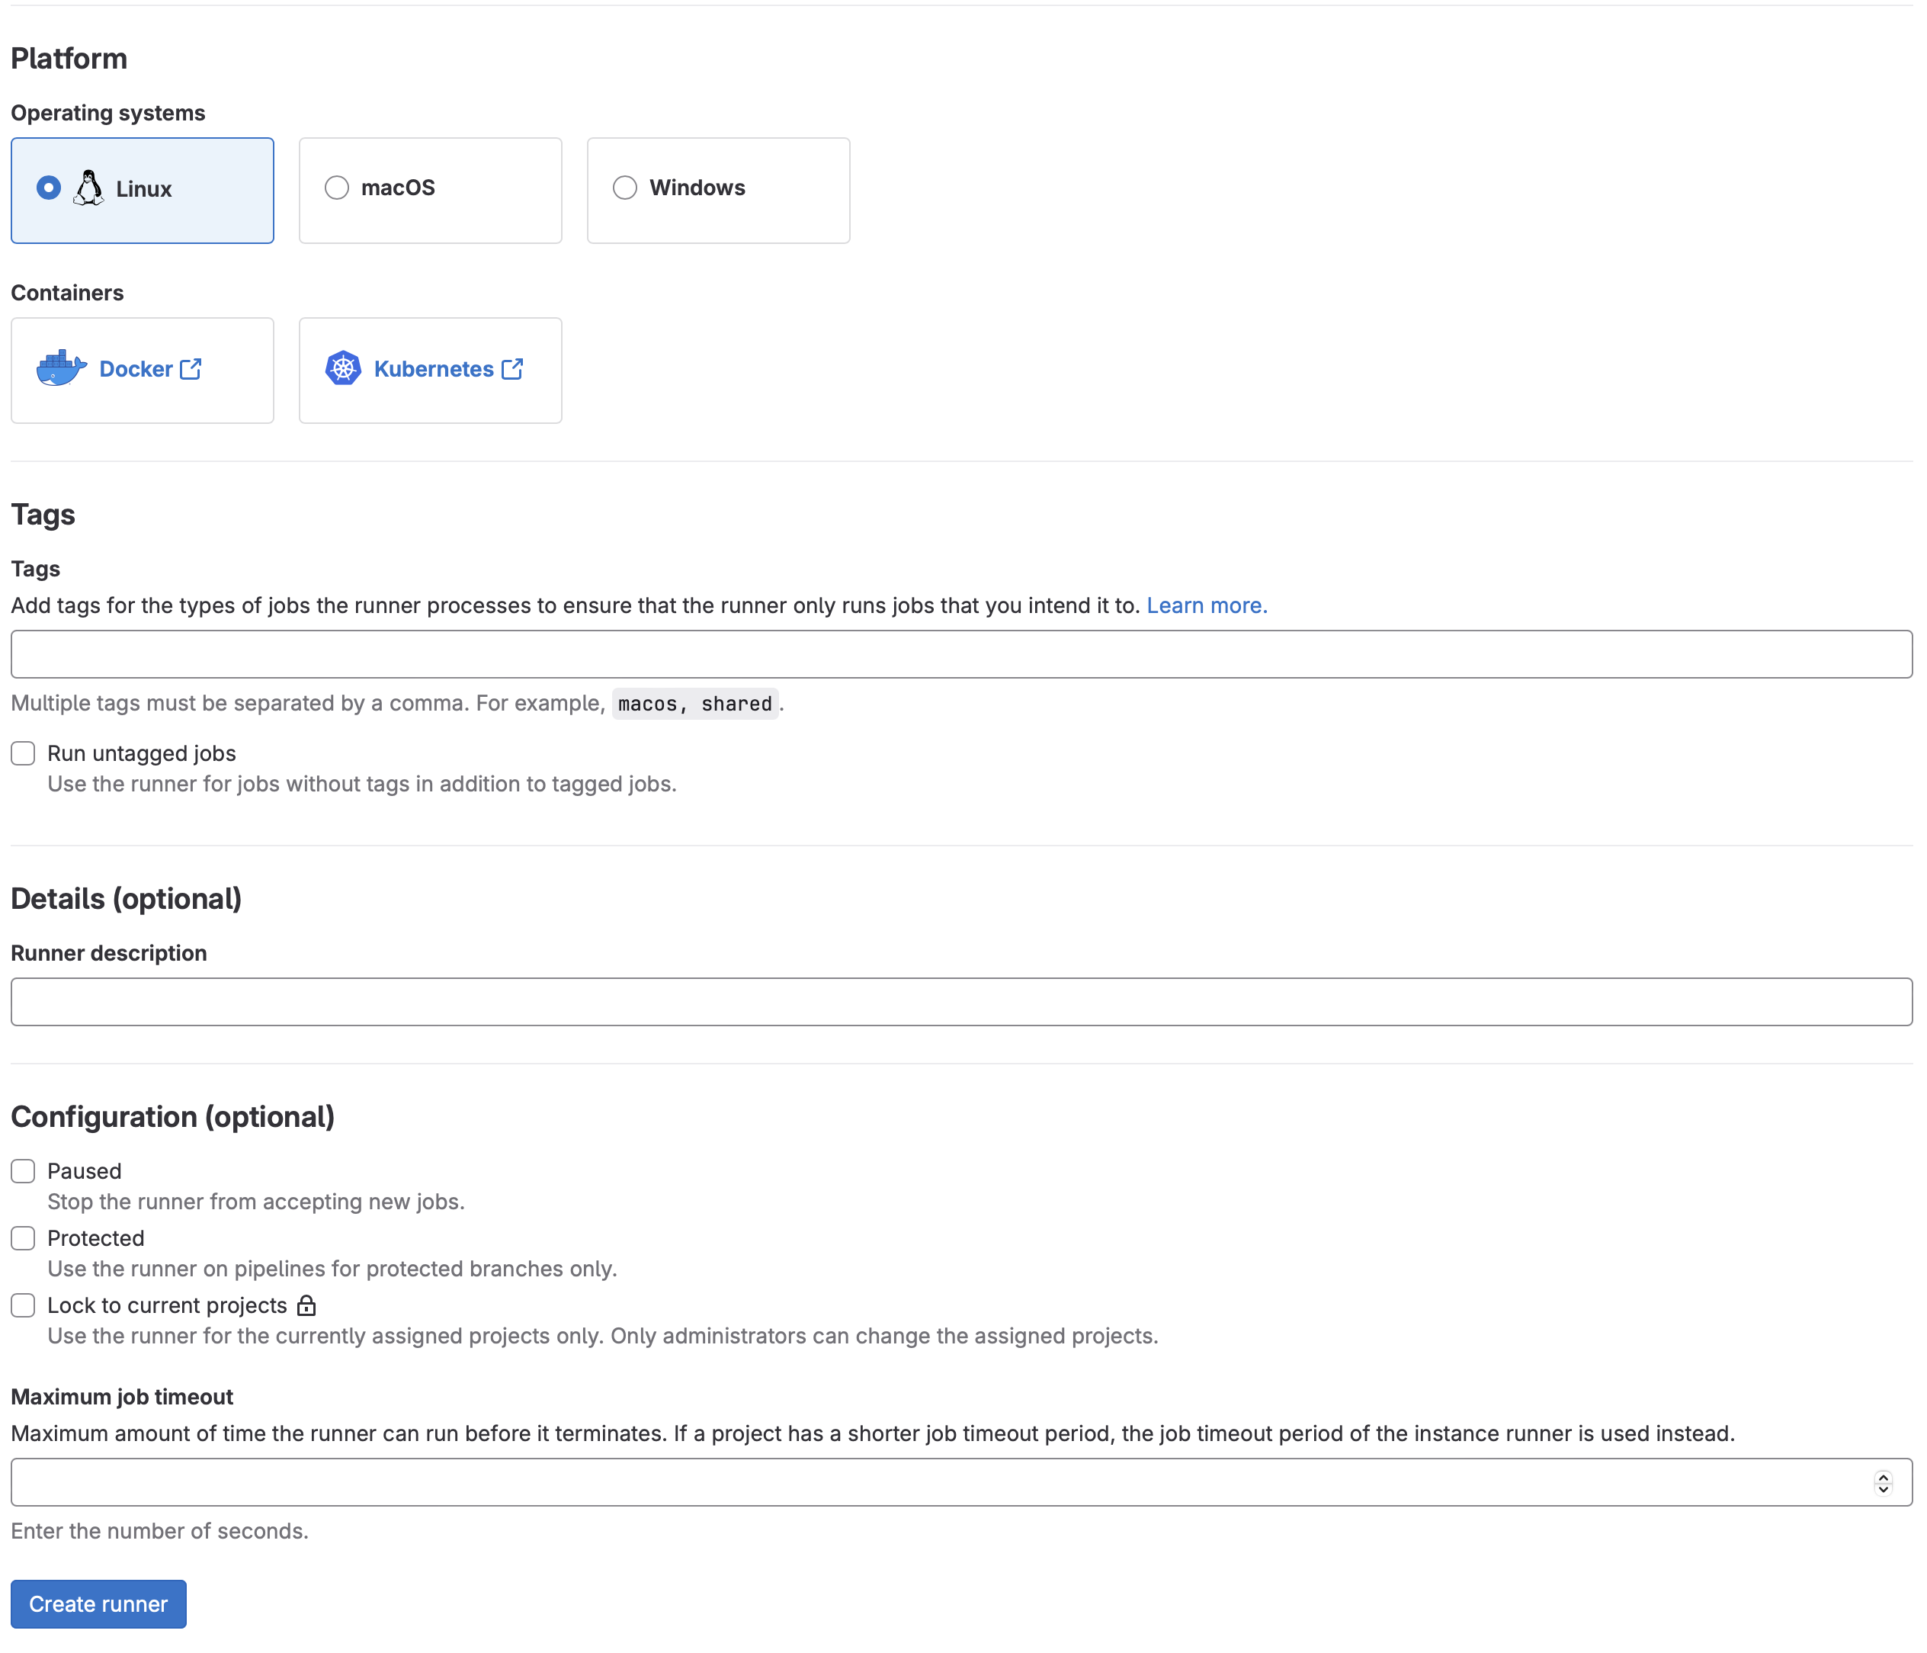Click the Paused checkbox square icon
This screenshot has height=1653, width=1927.
pos(22,1171)
